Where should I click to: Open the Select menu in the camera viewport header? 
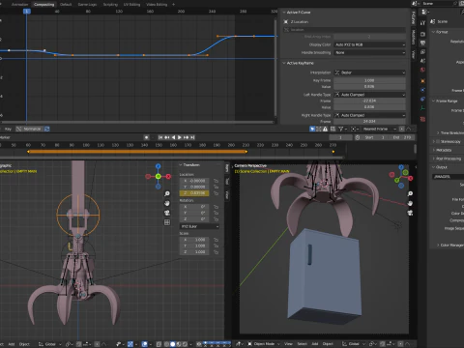(302, 344)
